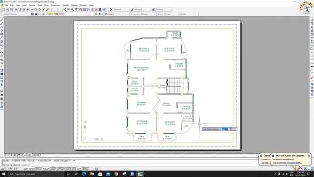Open the AutoCAD Classic workspace dropdown
The width and height of the screenshot is (314, 177).
pos(16,14)
